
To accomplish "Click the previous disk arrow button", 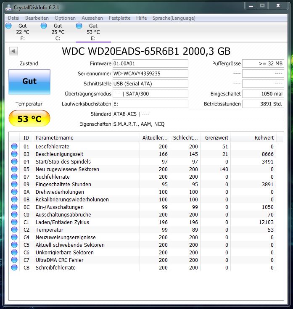I will pyautogui.click(x=13, y=51).
